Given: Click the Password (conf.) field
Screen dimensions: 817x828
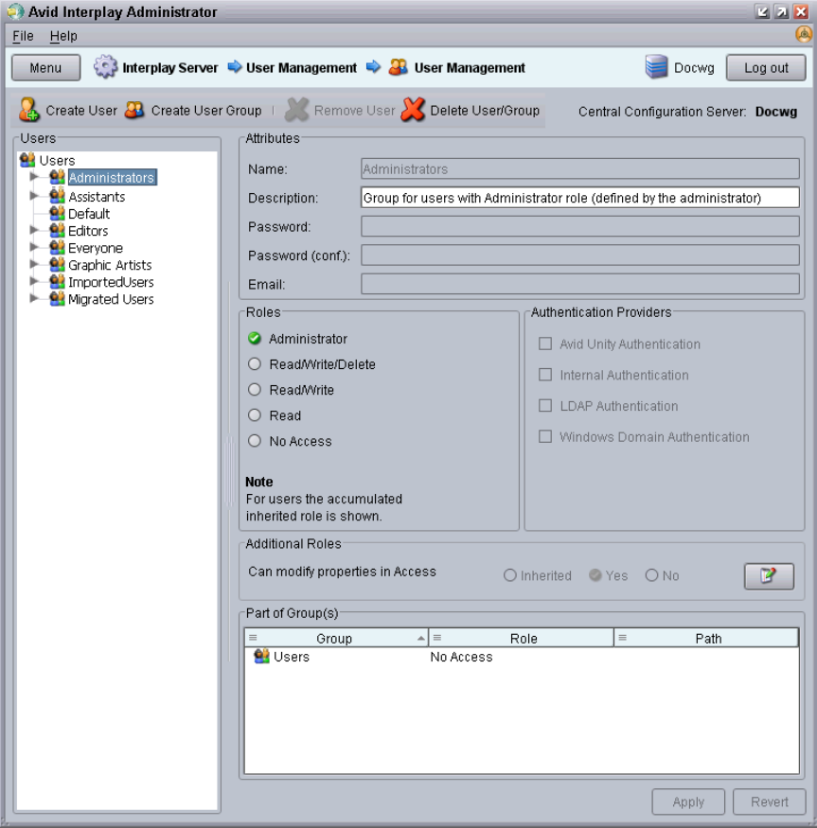Looking at the screenshot, I should 579,255.
